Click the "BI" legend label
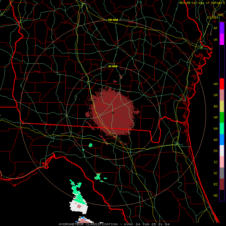 (x=216, y=184)
